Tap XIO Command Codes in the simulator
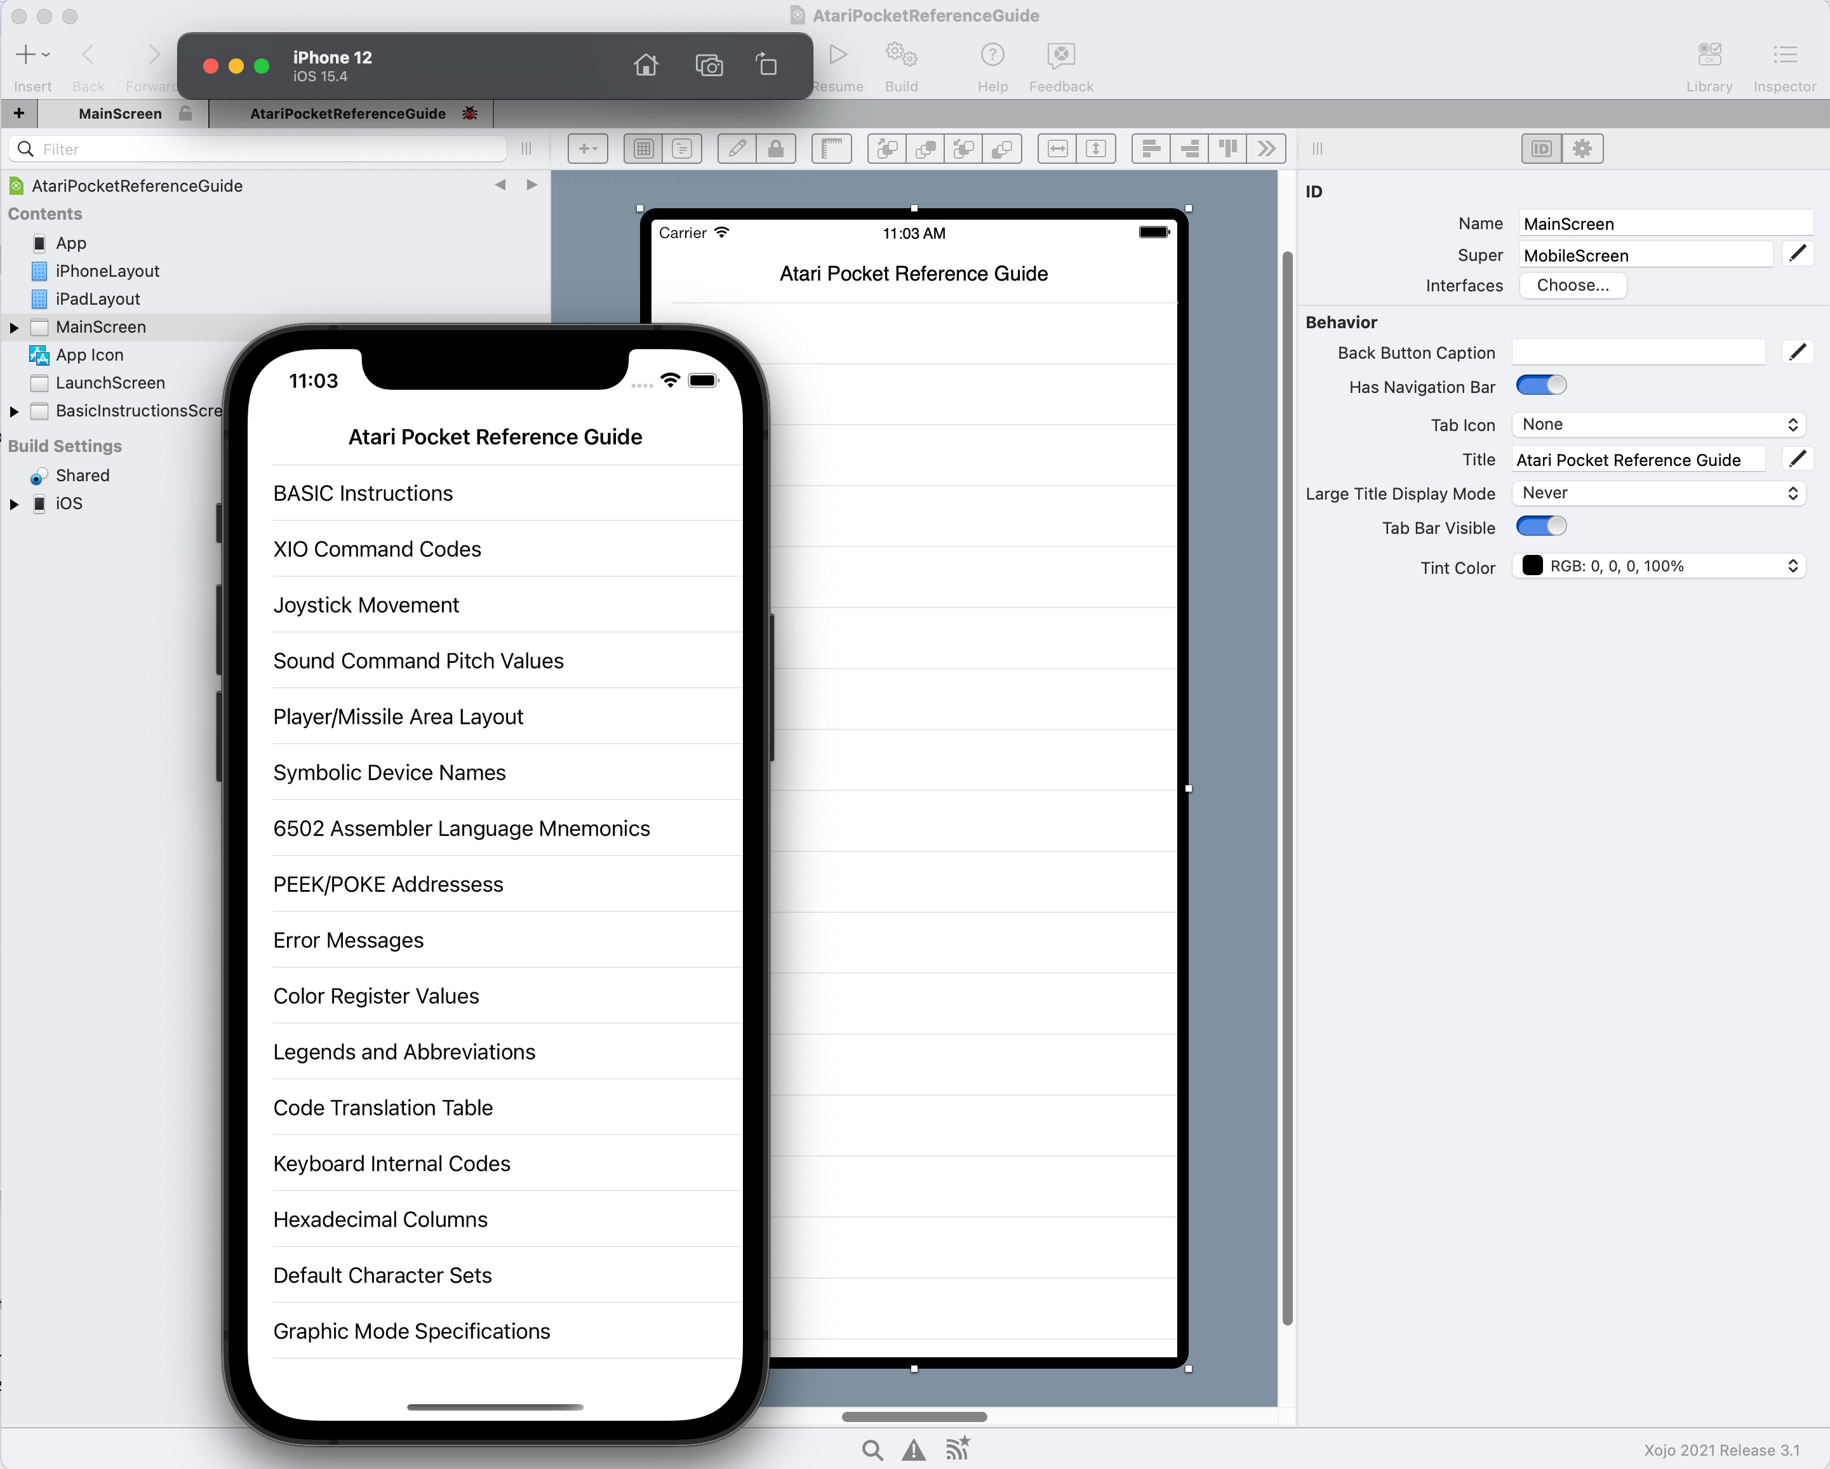 tap(378, 549)
